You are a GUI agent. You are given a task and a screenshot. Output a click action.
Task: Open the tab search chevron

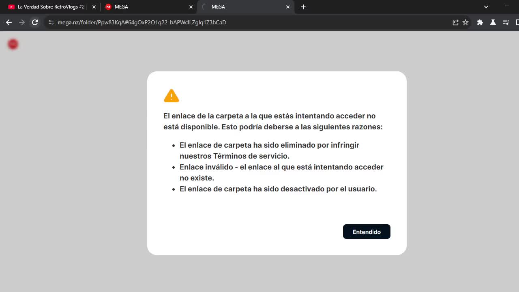pyautogui.click(x=486, y=7)
